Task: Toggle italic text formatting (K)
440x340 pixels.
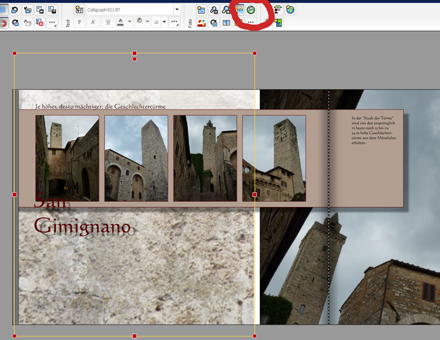Action: tap(93, 22)
